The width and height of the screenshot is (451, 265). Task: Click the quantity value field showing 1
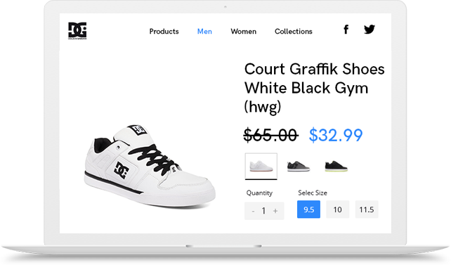[263, 211]
